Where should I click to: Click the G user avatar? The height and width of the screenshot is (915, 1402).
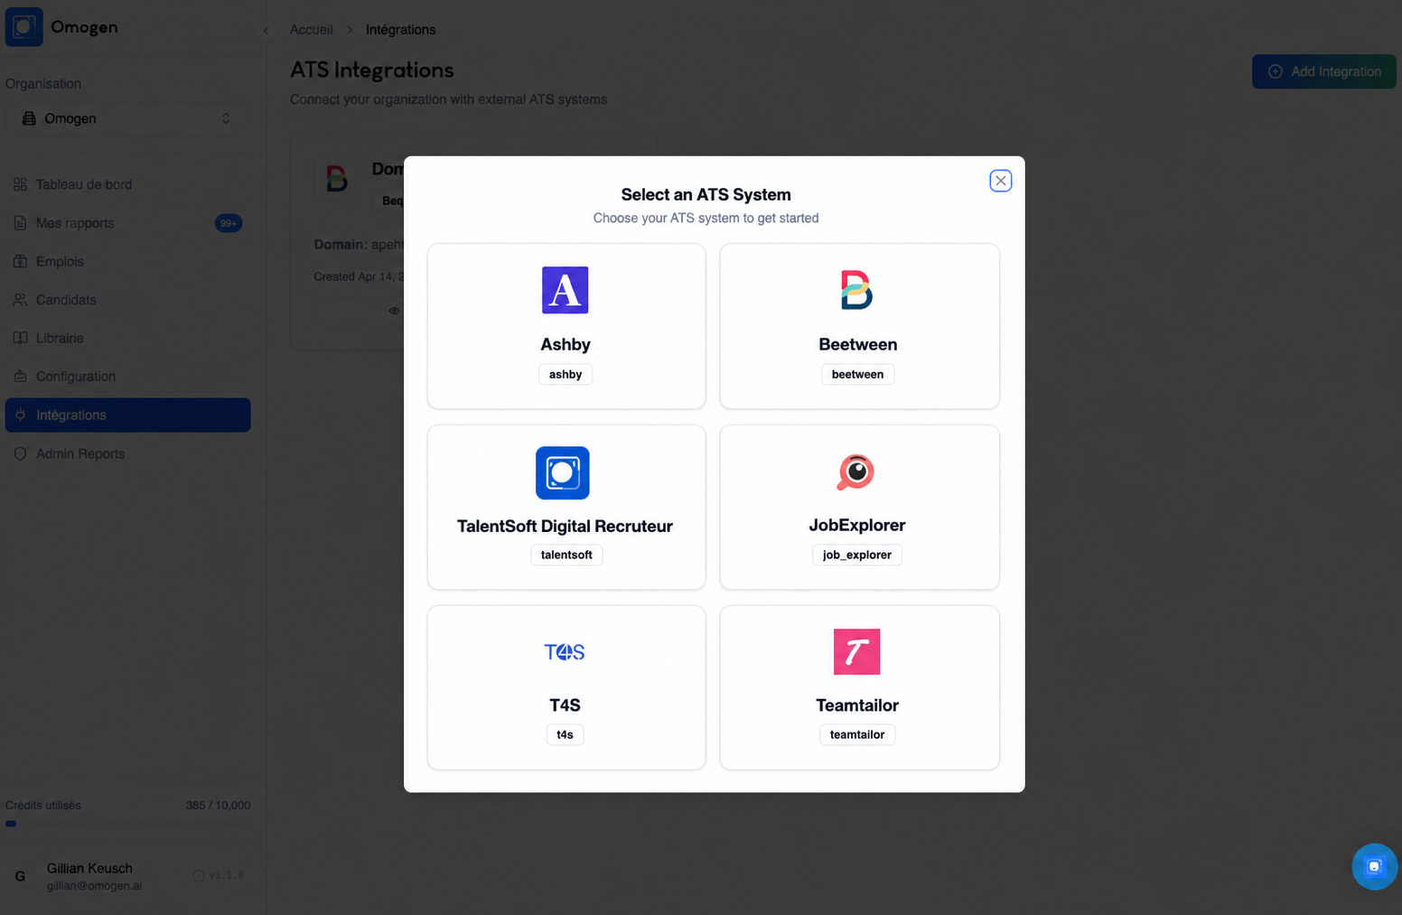click(x=20, y=876)
